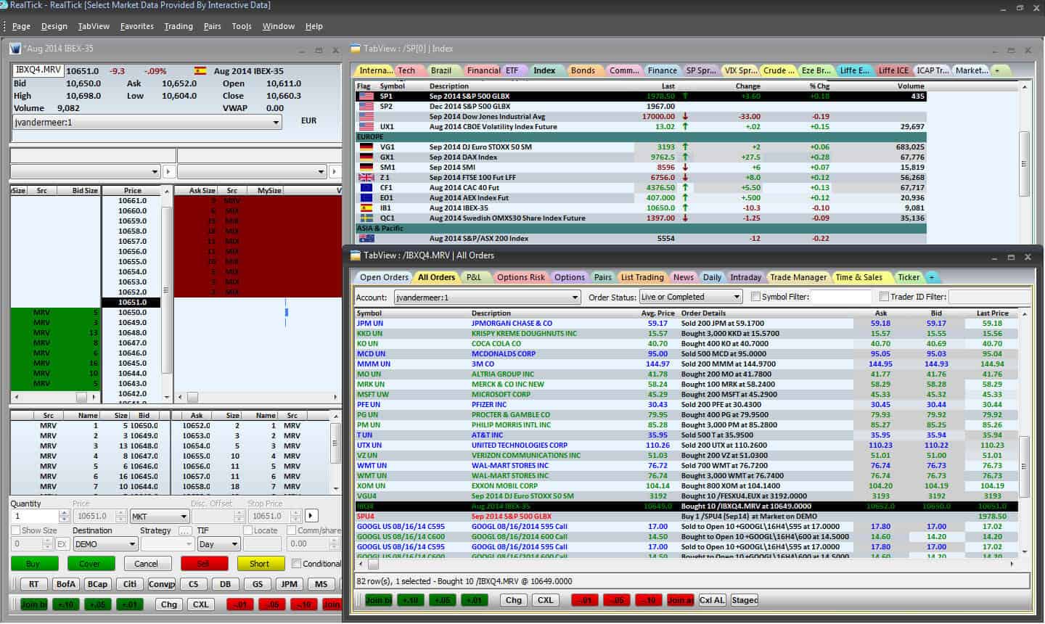
Task: Add a new tab with plus in Index TabView
Action: [x=997, y=70]
